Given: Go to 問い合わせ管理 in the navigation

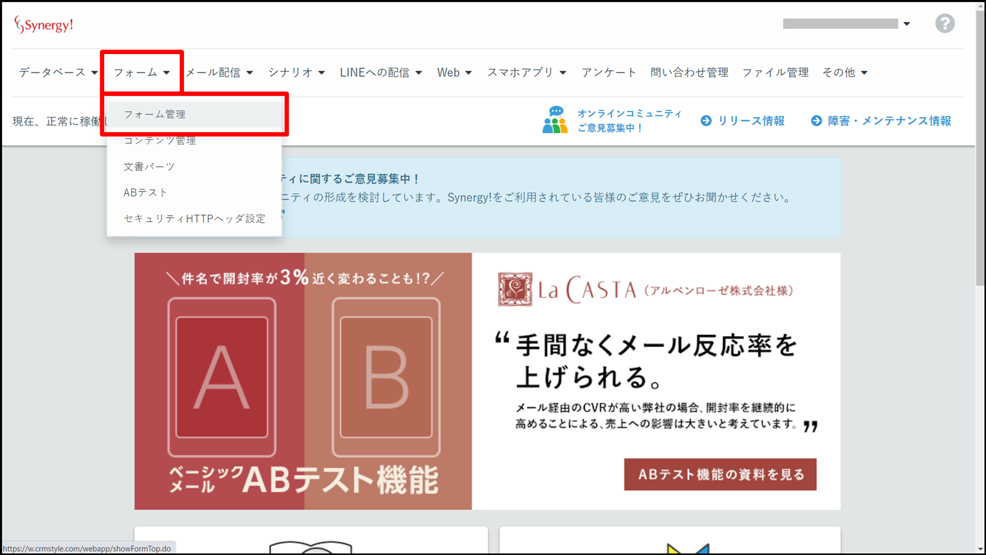Looking at the screenshot, I should pos(689,72).
